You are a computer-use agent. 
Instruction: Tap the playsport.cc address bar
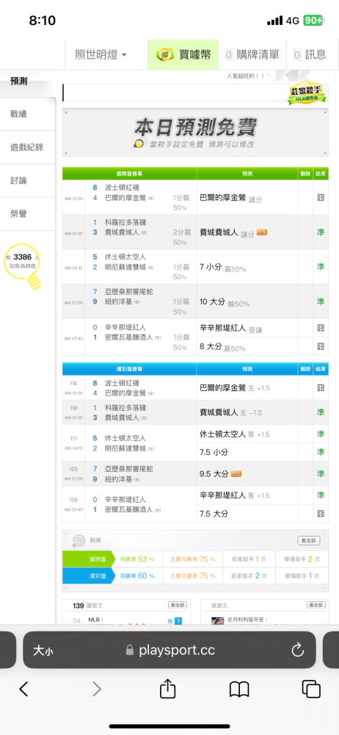click(x=169, y=650)
